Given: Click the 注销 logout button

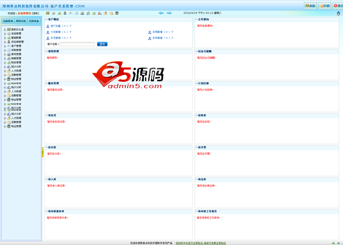Looking at the screenshot, I should [325, 5].
